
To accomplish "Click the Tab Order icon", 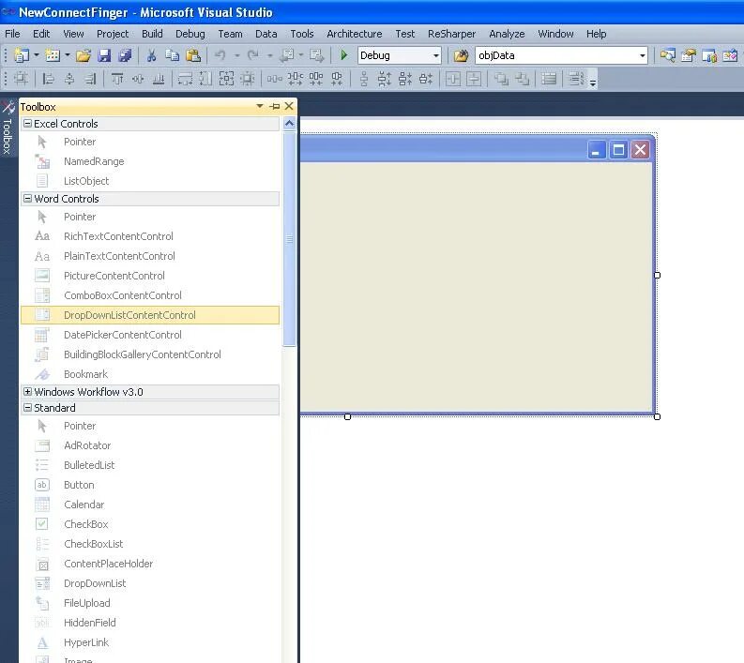I will coord(576,79).
